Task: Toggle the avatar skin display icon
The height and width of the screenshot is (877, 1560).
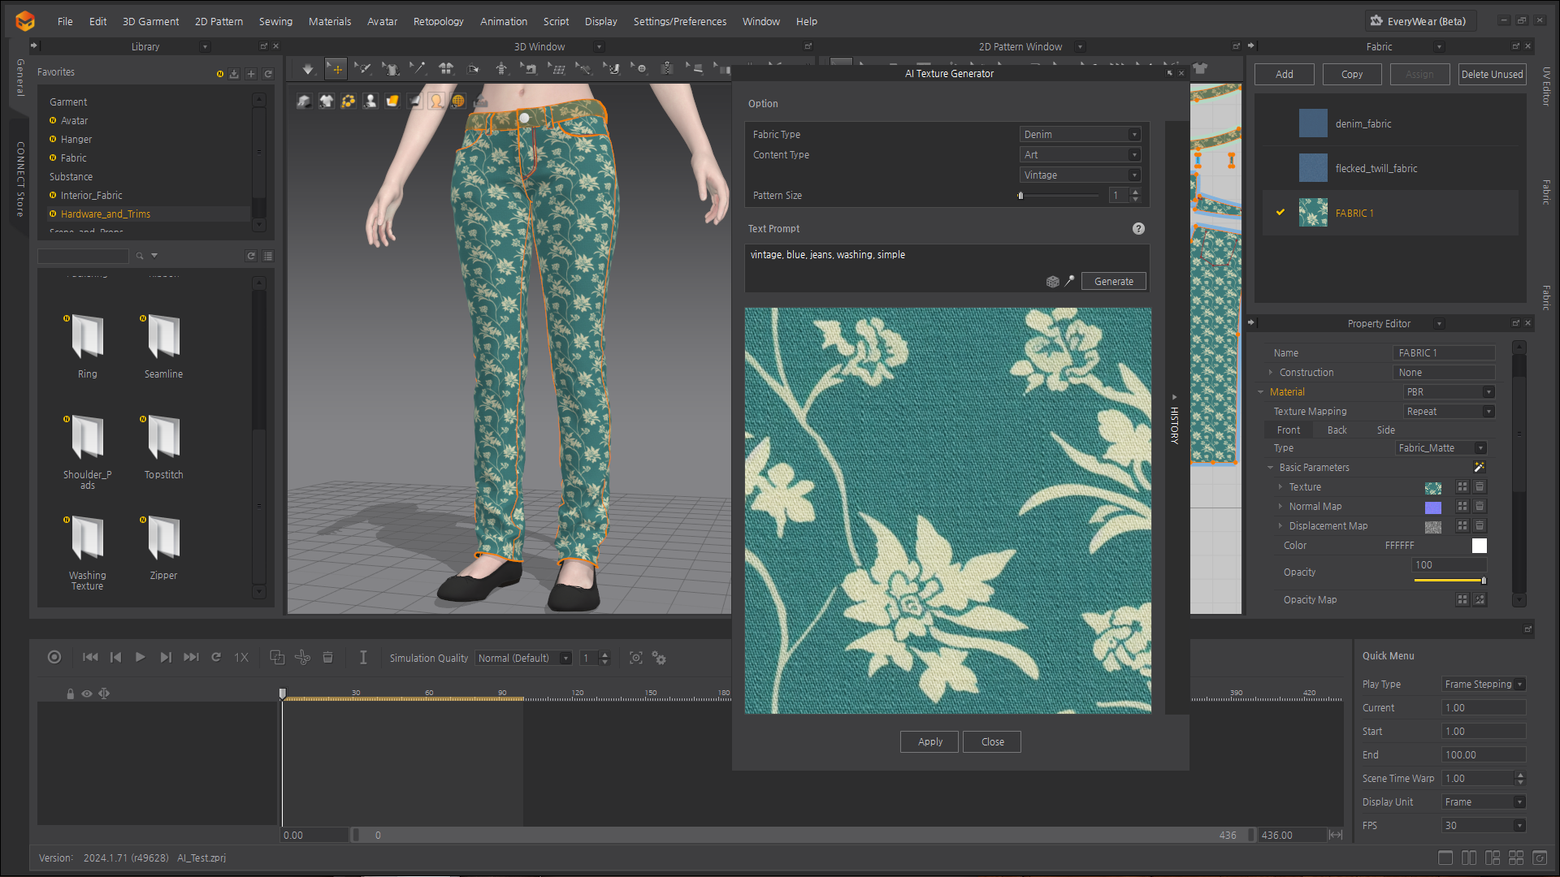Action: [436, 101]
